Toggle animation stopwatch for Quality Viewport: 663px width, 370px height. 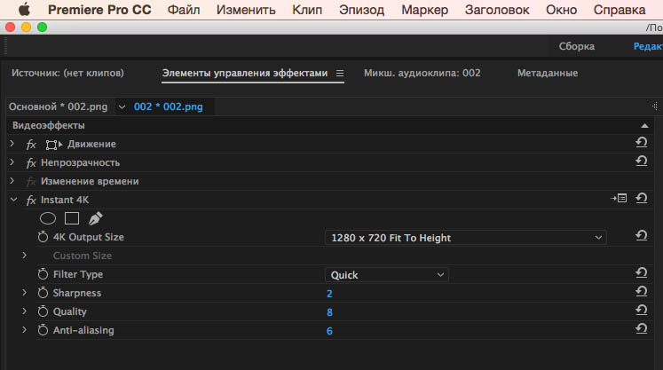(43, 311)
